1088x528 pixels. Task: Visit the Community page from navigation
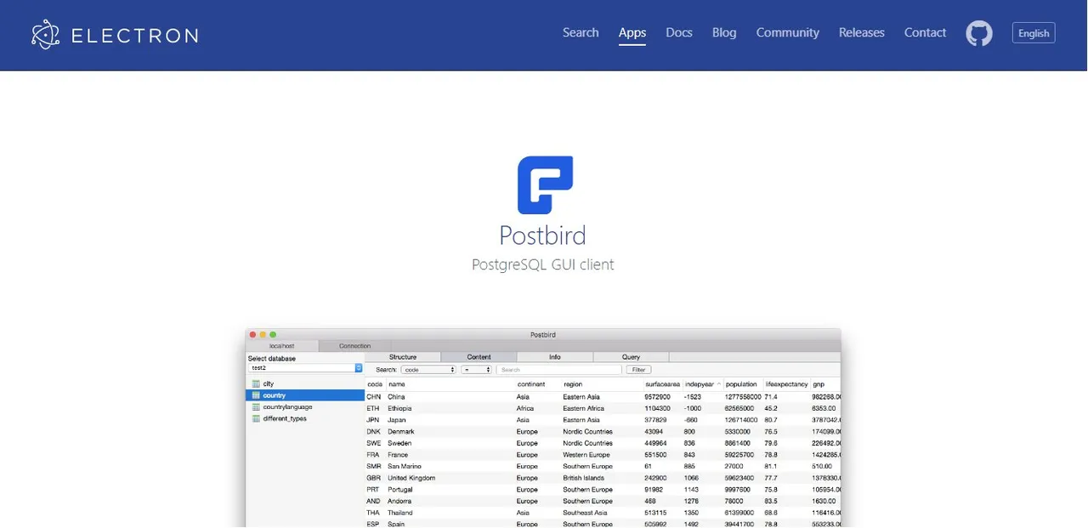pyautogui.click(x=788, y=32)
